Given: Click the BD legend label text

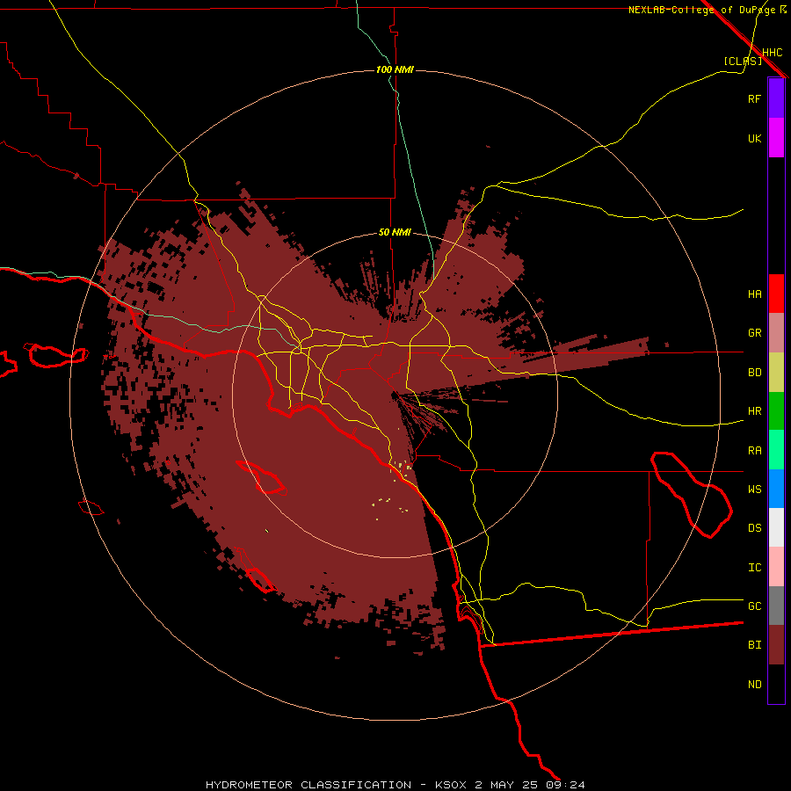Looking at the screenshot, I should click(754, 373).
